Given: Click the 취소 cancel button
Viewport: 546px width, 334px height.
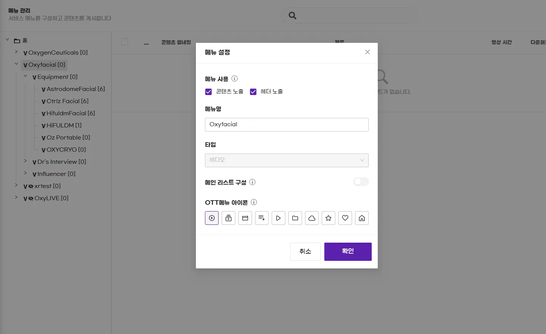Looking at the screenshot, I should tap(305, 251).
